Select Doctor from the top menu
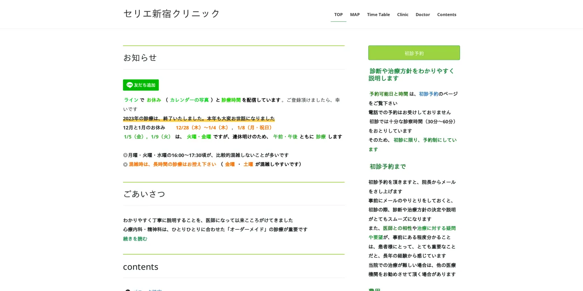Image resolution: width=583 pixels, height=291 pixels. click(x=423, y=14)
